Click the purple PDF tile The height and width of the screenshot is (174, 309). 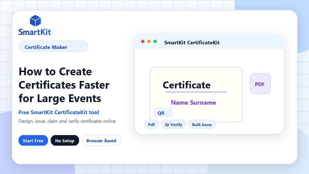pyautogui.click(x=260, y=84)
